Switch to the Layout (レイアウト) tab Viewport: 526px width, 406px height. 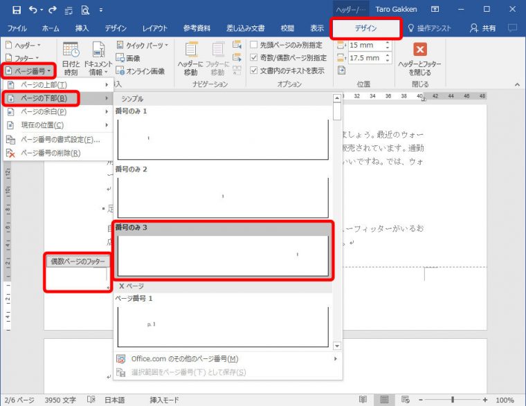pyautogui.click(x=154, y=28)
